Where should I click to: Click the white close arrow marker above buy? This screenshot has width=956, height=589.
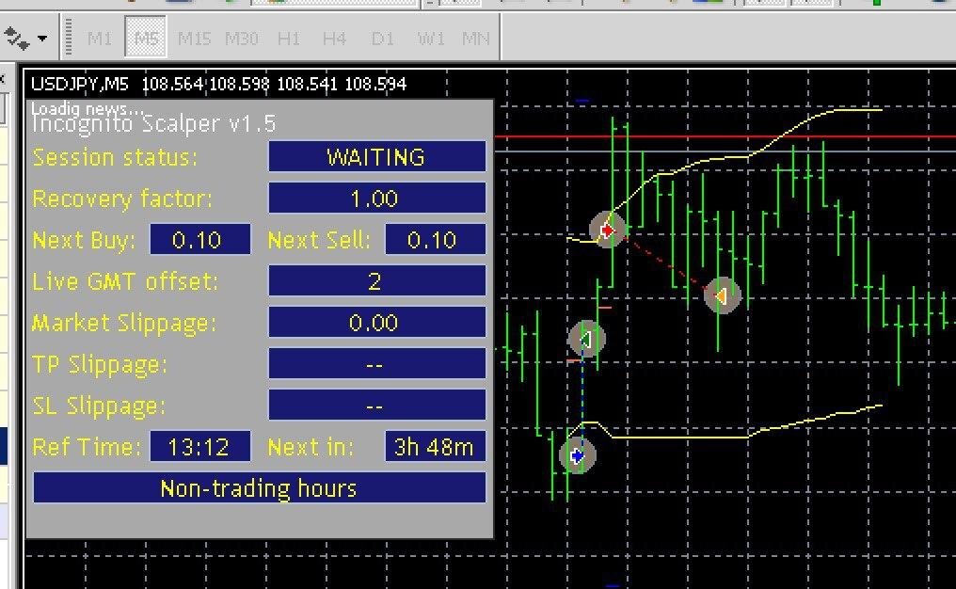(x=586, y=339)
